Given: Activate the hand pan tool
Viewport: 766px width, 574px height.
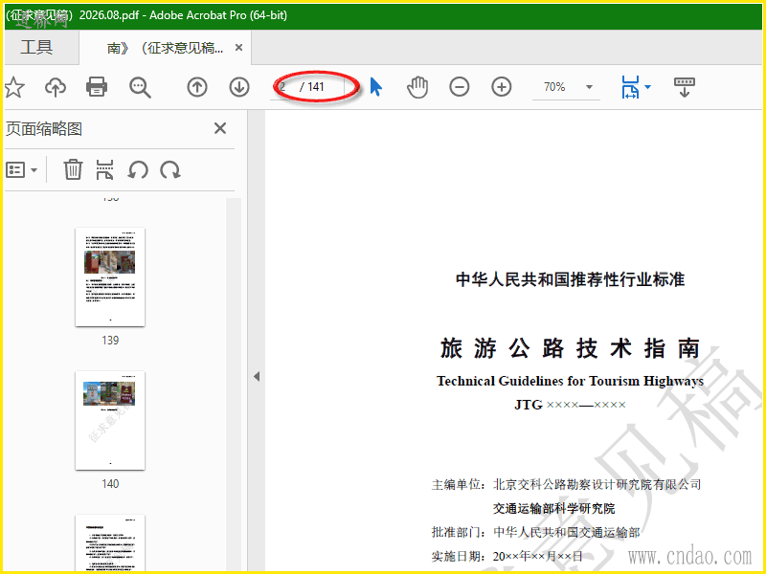Looking at the screenshot, I should click(x=417, y=87).
